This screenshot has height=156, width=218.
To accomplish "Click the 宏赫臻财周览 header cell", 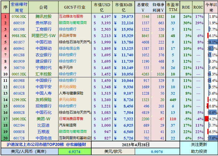I will tap(19, 7).
